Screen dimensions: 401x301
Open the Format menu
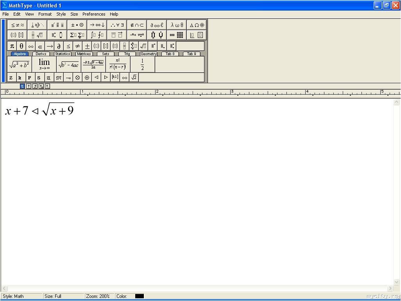click(45, 14)
